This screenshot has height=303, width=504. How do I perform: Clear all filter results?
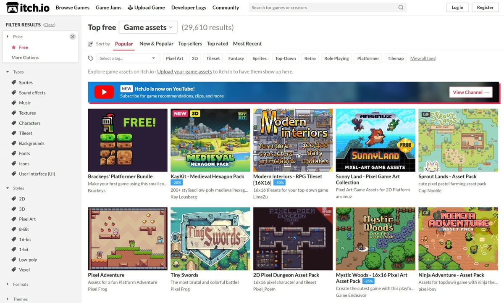point(50,25)
